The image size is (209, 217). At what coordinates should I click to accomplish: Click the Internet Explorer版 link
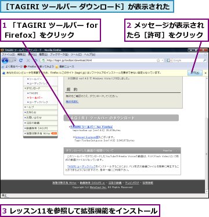coord(87,137)
